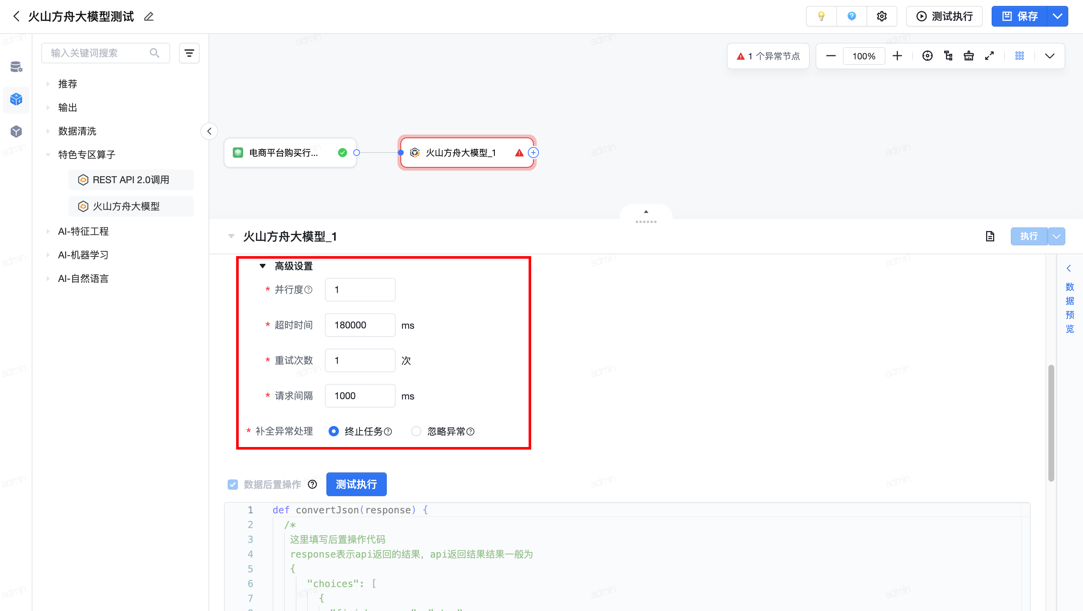Screen dimensions: 1083x611
Task: Click the blue 测试执行 button
Action: pyautogui.click(x=356, y=485)
